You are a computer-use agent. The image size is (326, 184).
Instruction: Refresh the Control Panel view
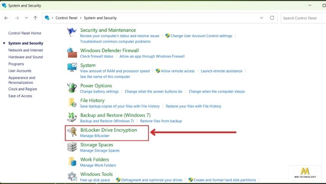[x=272, y=18]
